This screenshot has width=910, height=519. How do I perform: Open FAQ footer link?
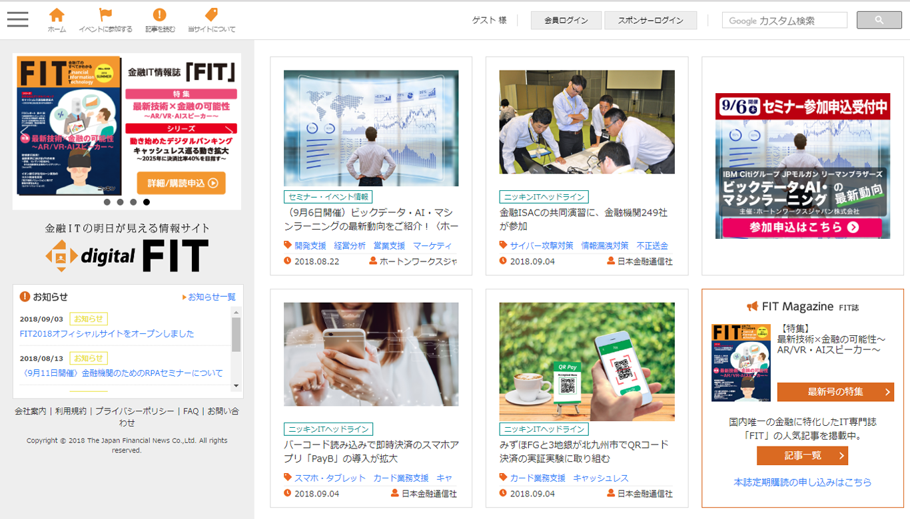pyautogui.click(x=191, y=411)
